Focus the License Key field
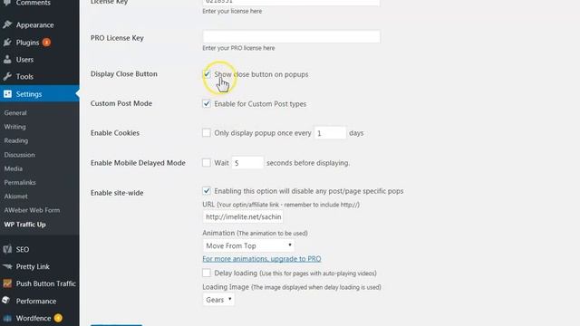This screenshot has width=580, height=326. (291, 2)
